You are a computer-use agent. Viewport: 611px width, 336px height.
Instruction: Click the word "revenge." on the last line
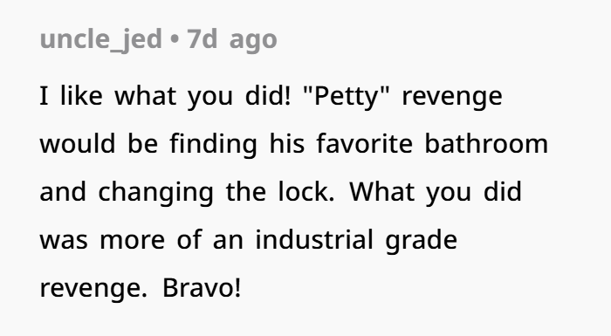(93, 289)
